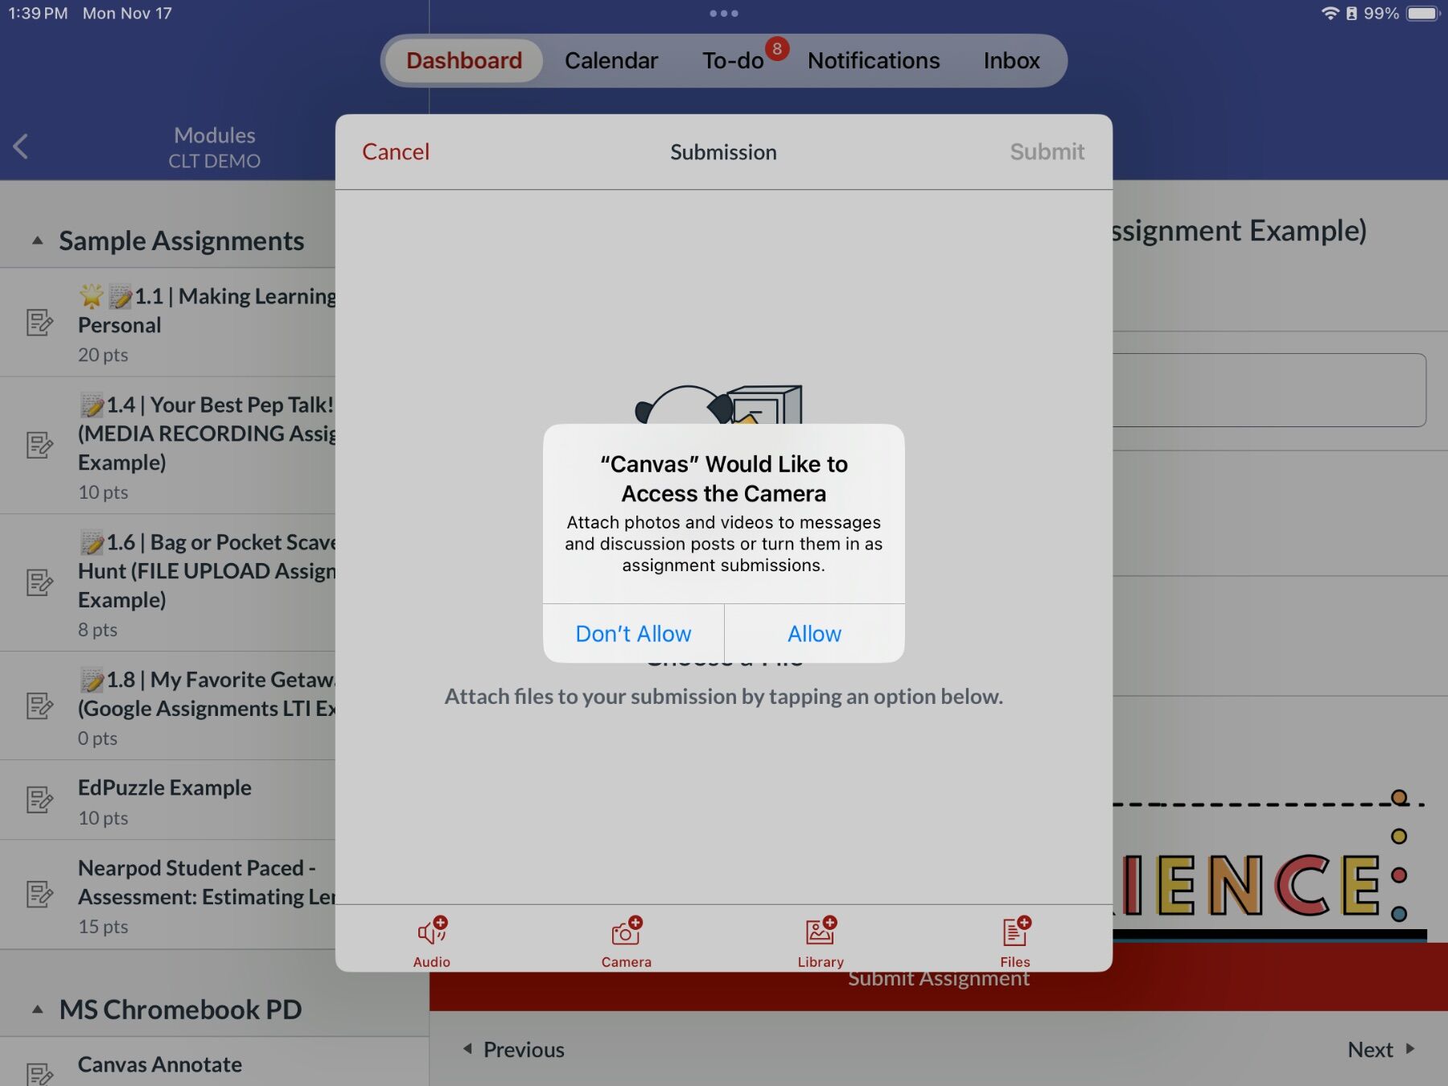Click assignment icon beside EdPuzzle Example

[39, 800]
